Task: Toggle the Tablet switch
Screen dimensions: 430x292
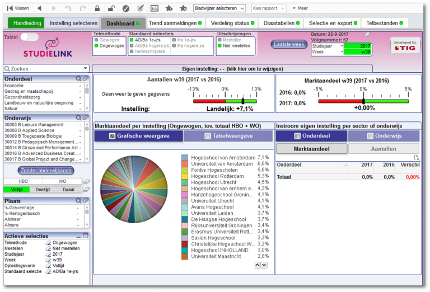Action: (29, 37)
